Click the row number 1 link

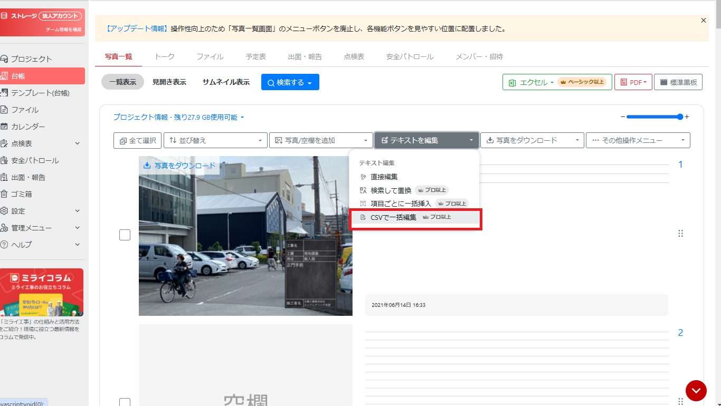coord(680,165)
